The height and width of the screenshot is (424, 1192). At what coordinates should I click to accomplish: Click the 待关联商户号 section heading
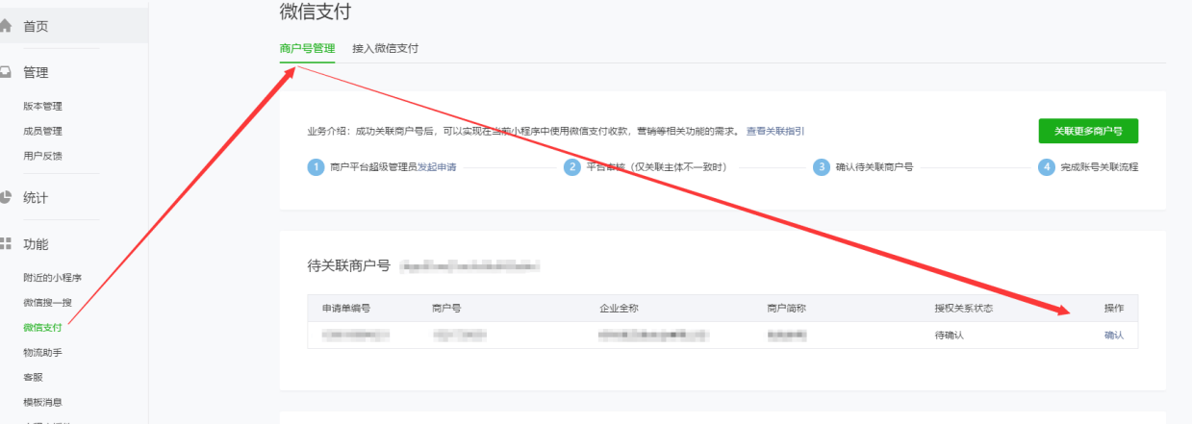click(x=348, y=264)
